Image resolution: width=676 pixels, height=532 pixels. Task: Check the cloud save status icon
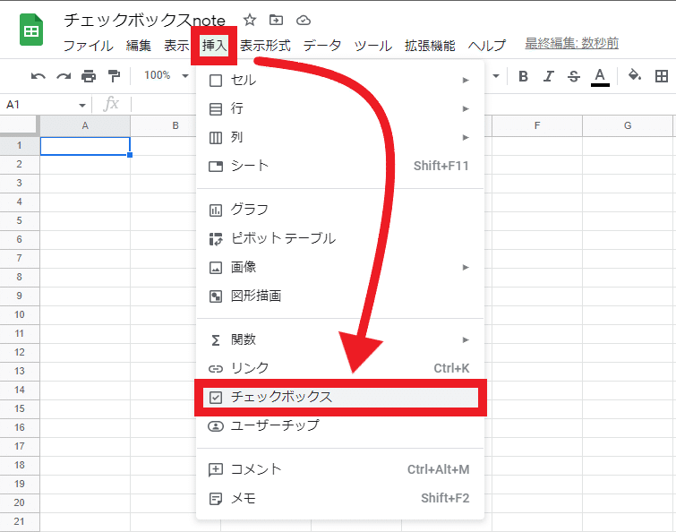[x=304, y=21]
